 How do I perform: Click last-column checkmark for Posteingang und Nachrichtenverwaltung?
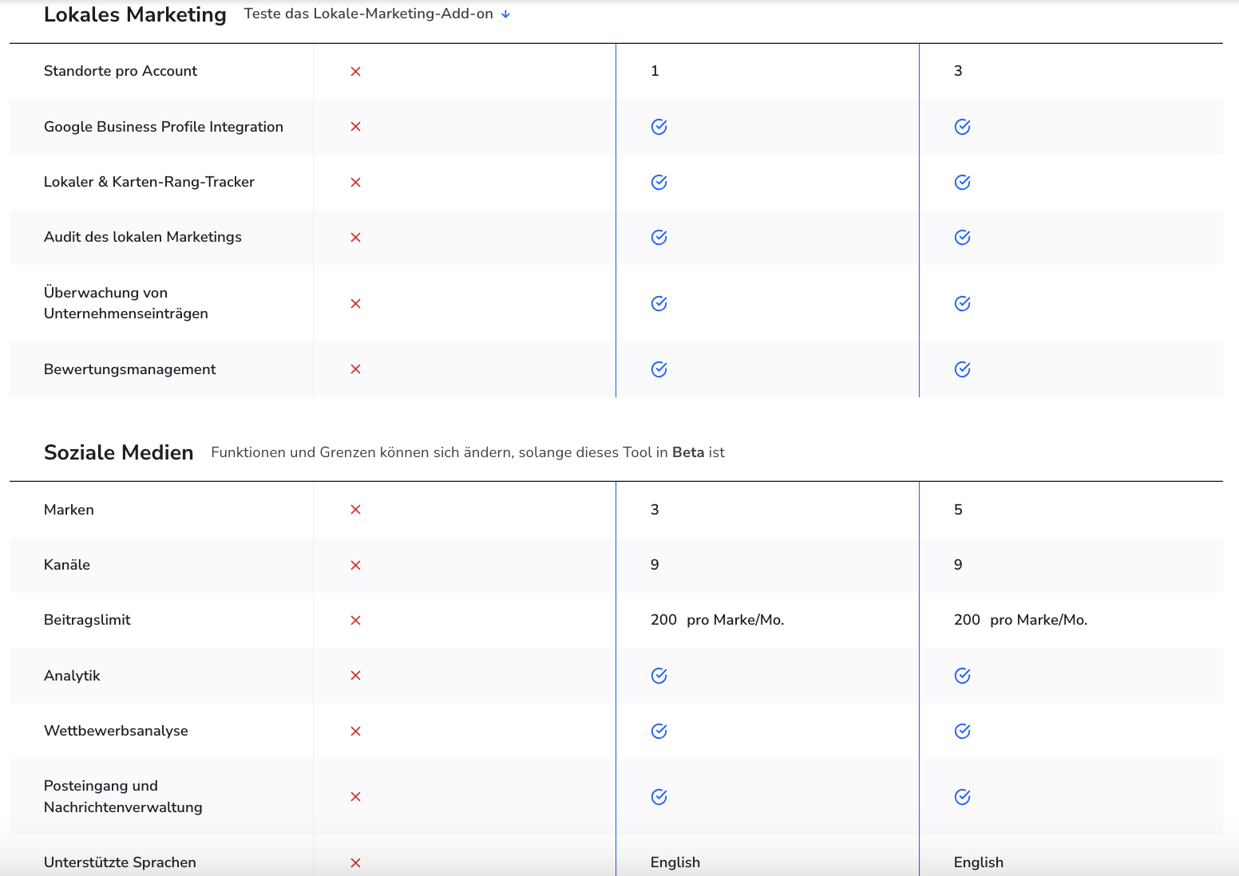(x=963, y=797)
